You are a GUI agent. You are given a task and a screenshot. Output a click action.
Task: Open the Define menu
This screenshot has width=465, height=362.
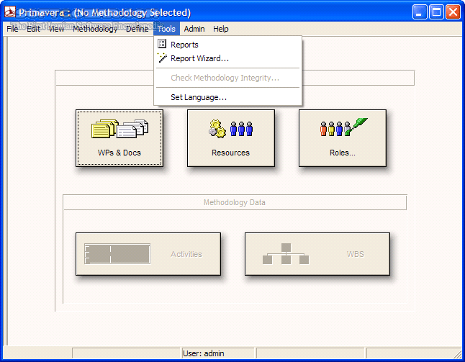137,29
